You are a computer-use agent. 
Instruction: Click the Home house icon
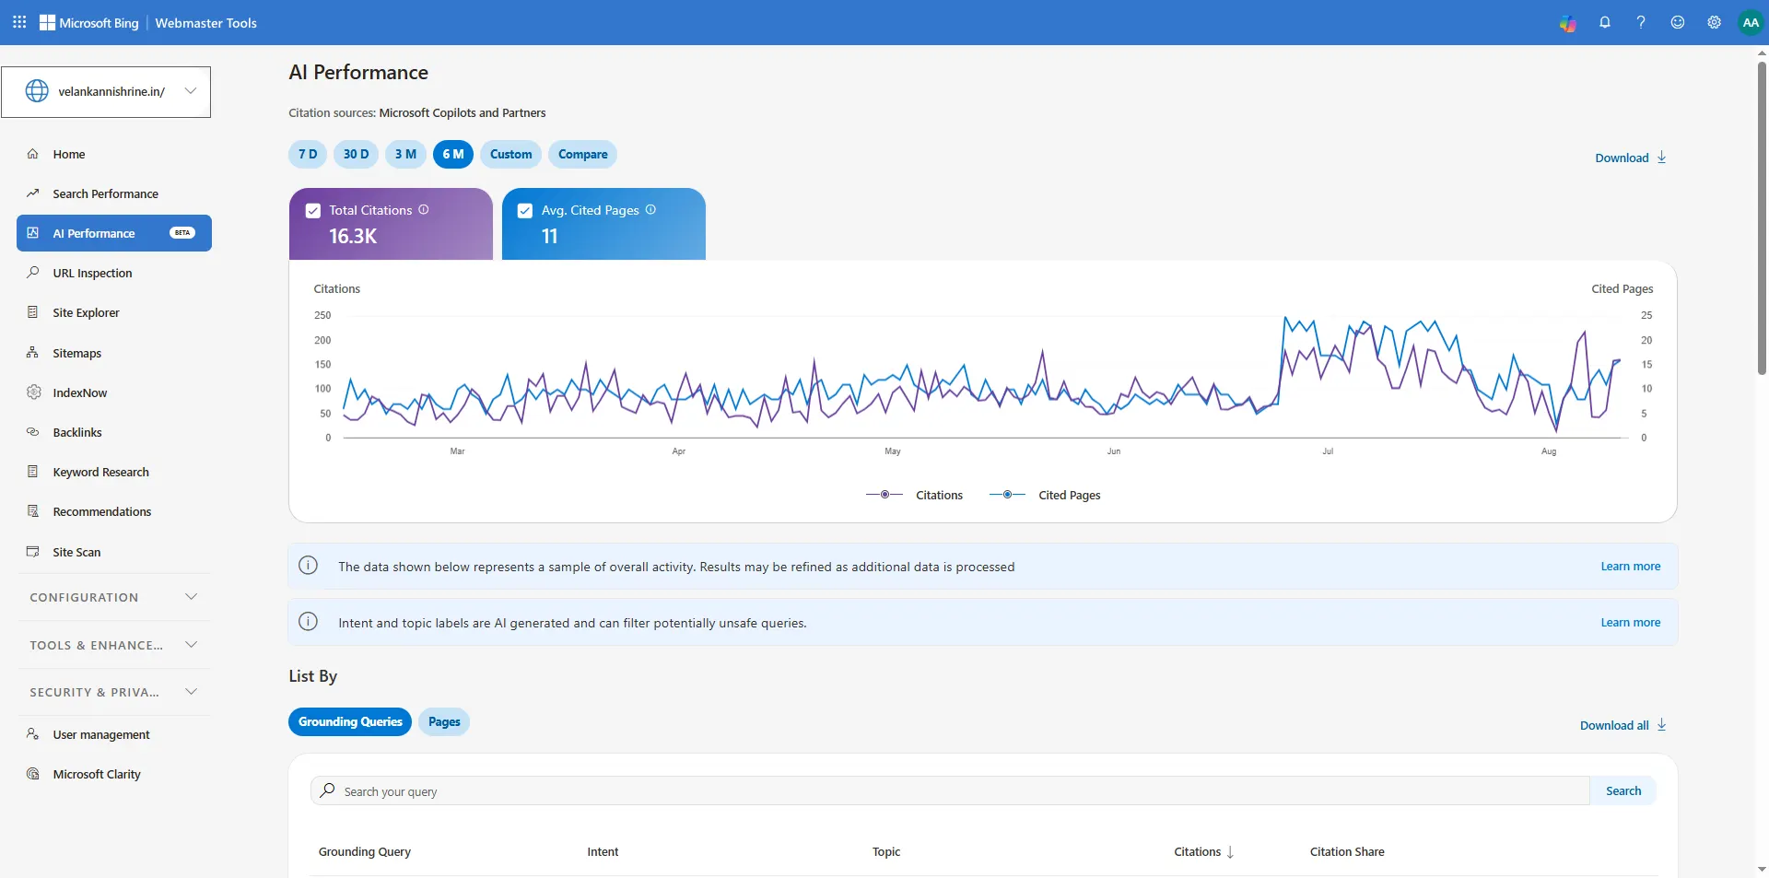(x=33, y=154)
